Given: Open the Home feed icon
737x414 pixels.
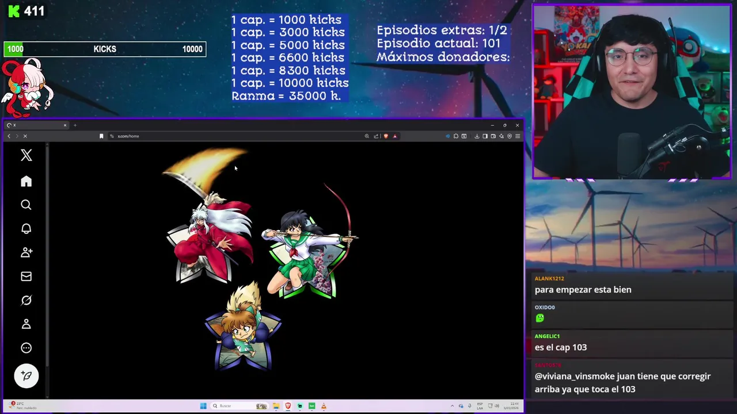Looking at the screenshot, I should tap(26, 181).
